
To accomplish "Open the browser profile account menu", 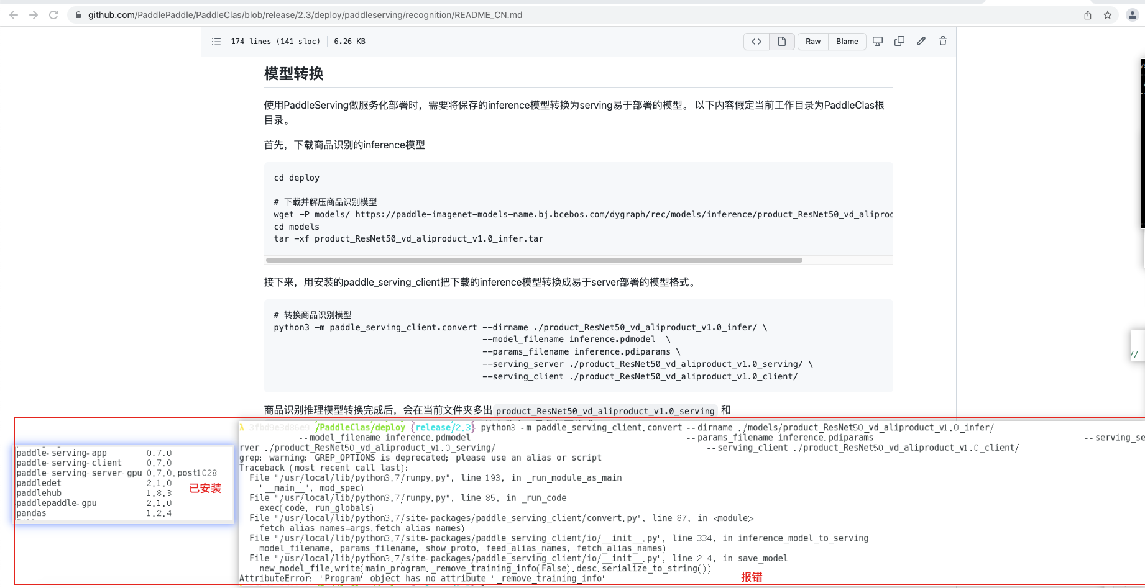I will (1132, 14).
